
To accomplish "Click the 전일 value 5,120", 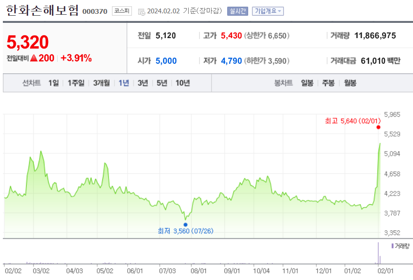I will pyautogui.click(x=166, y=36).
